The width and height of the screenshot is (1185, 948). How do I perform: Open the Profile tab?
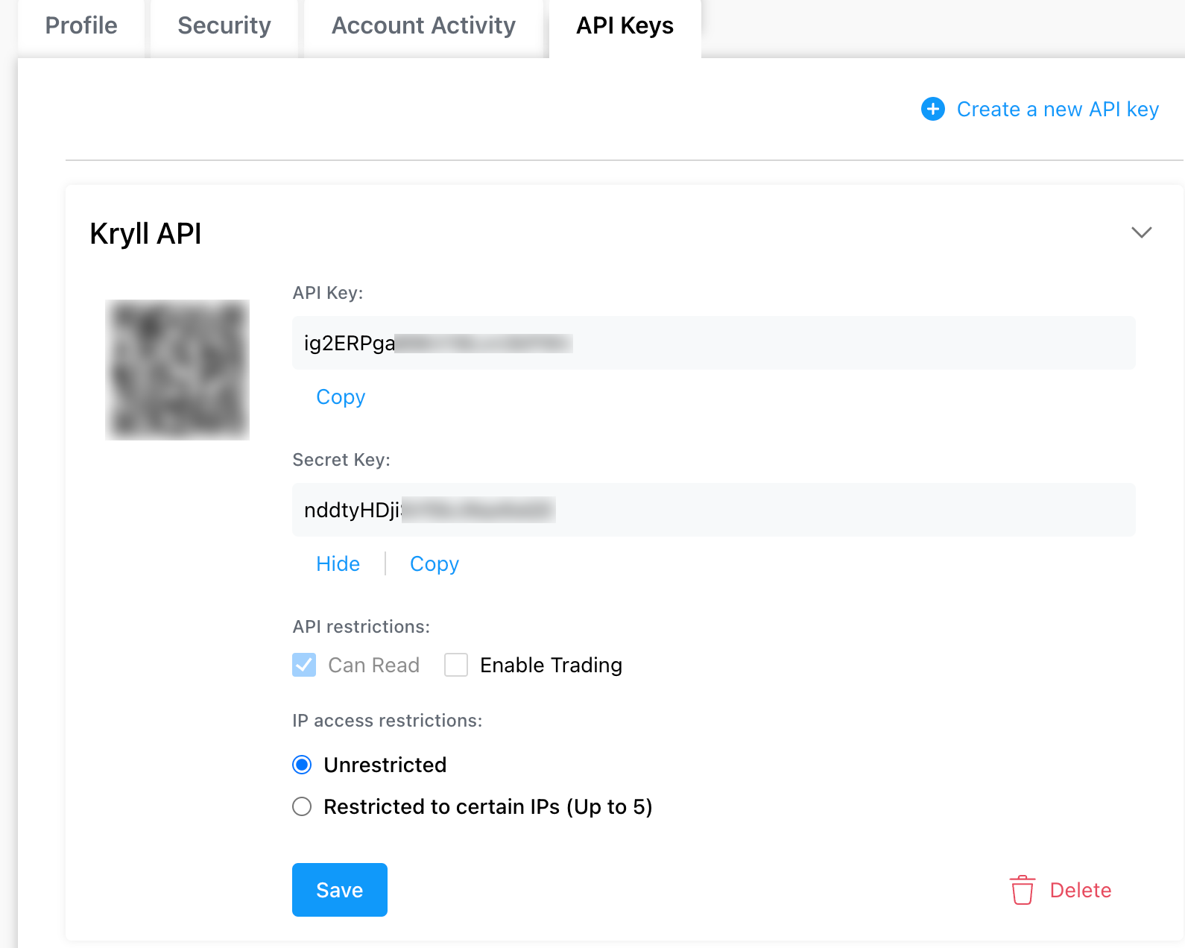[x=81, y=26]
